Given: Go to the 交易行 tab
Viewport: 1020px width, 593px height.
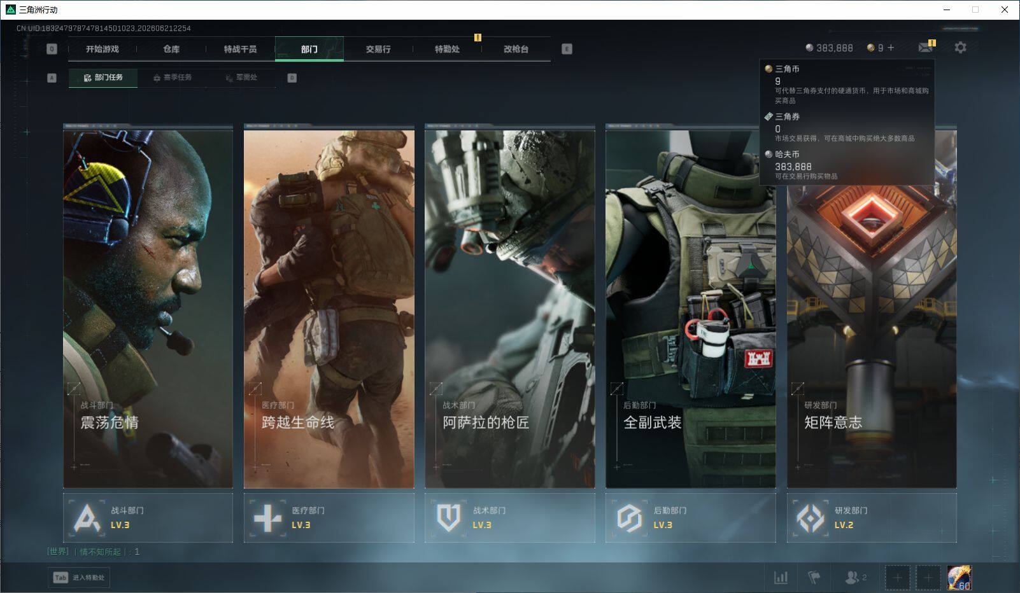Looking at the screenshot, I should [378, 49].
